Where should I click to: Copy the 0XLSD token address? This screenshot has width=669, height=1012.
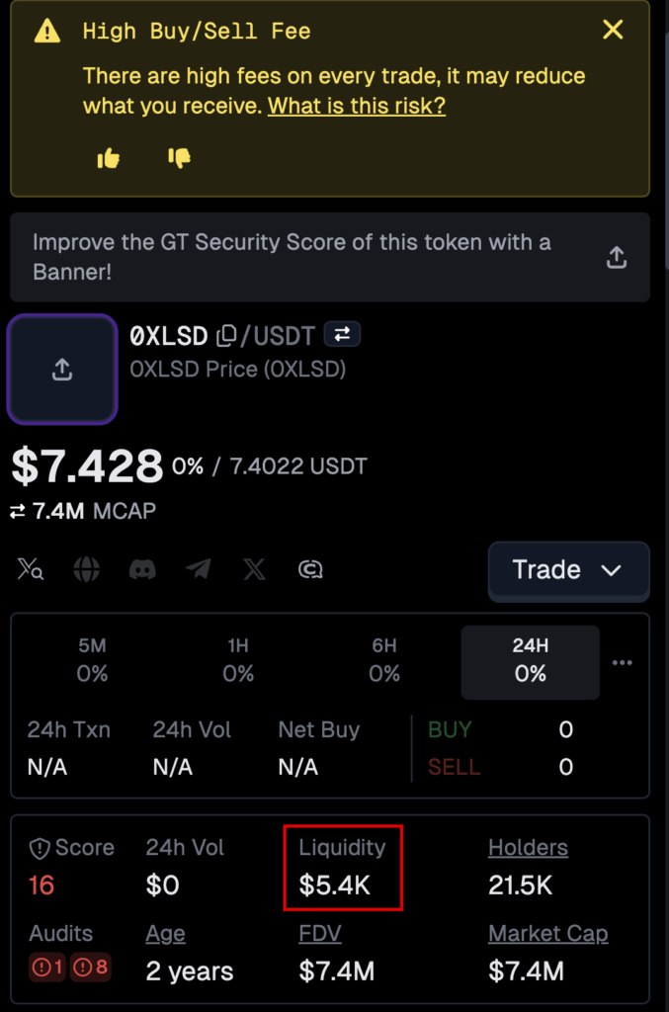(x=225, y=336)
